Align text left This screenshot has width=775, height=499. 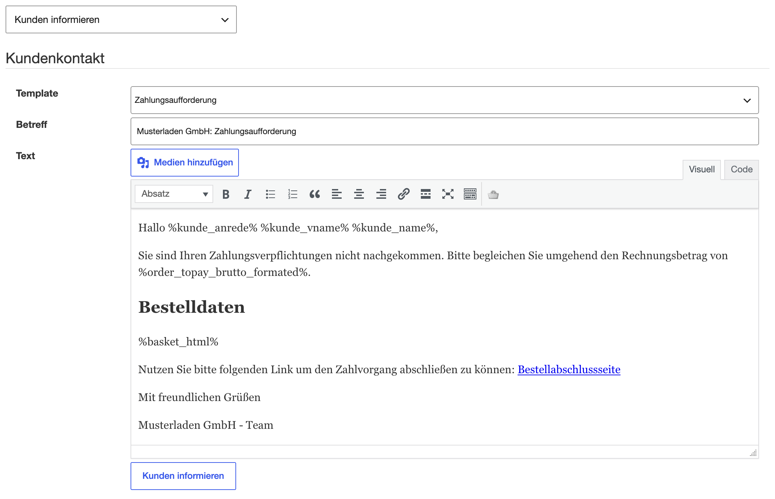337,194
